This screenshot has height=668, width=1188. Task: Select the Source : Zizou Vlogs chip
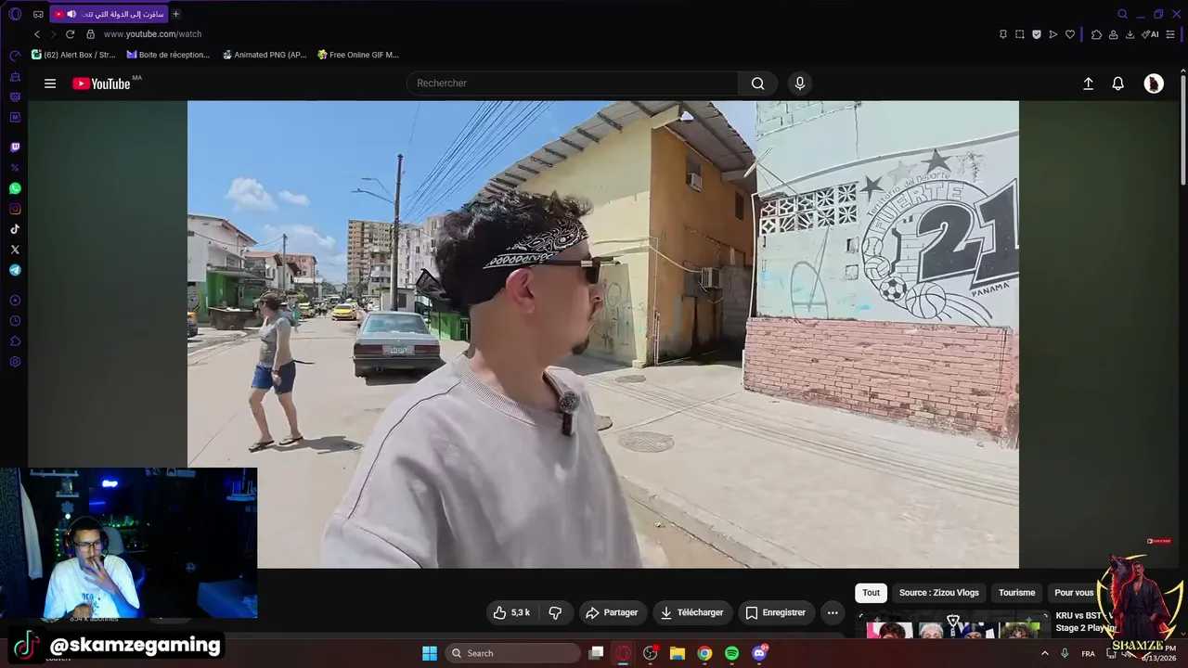coord(939,593)
